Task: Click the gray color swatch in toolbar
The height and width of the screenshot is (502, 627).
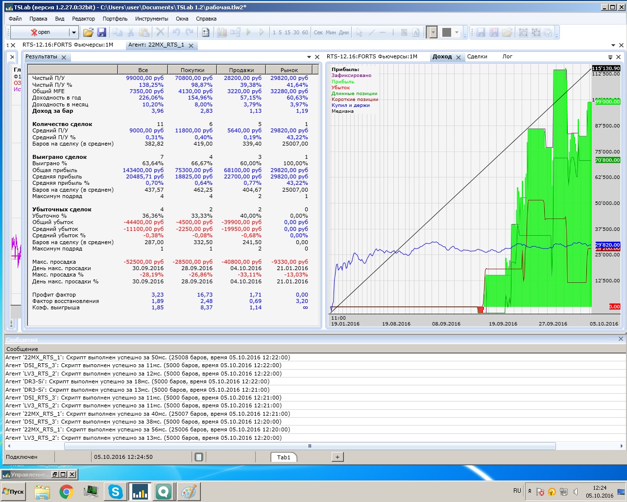Action: 446,32
